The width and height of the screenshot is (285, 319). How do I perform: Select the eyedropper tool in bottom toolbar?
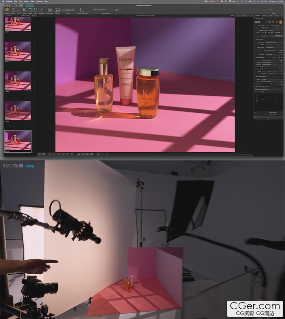(59, 154)
